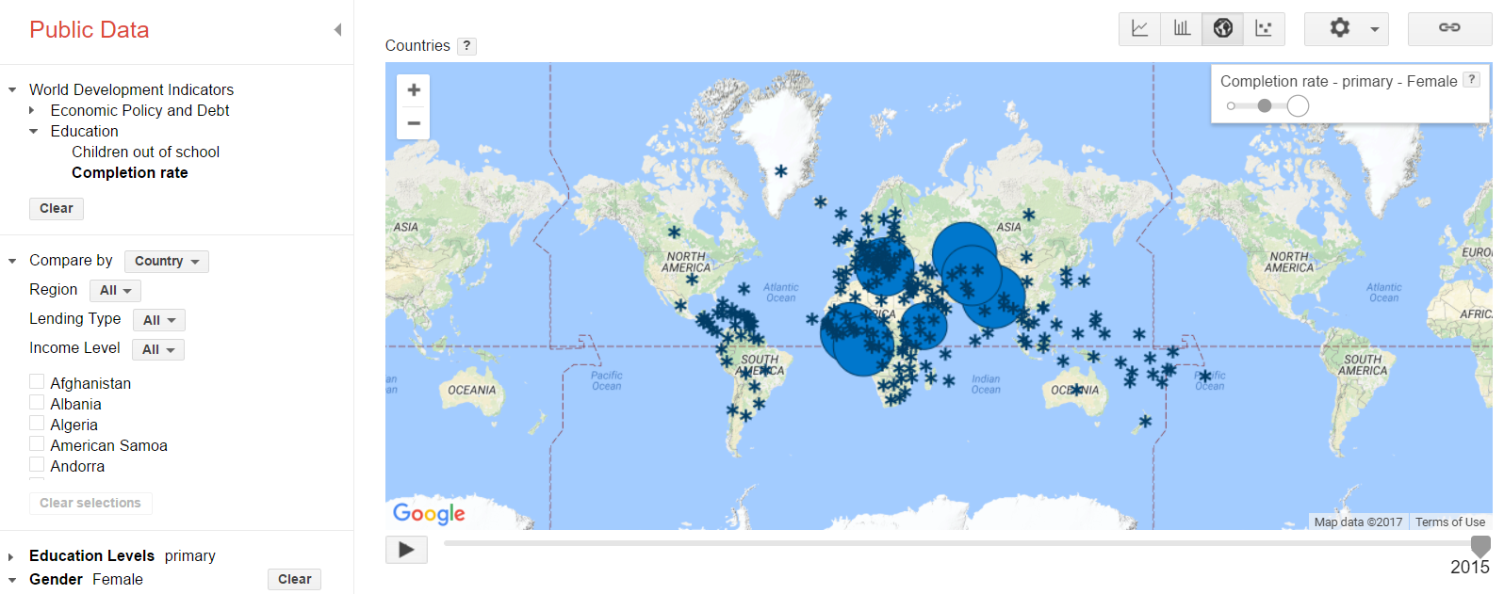Viewport: 1504px width, 594px height.
Task: Tick the Afghanistan checkbox
Action: point(37,381)
